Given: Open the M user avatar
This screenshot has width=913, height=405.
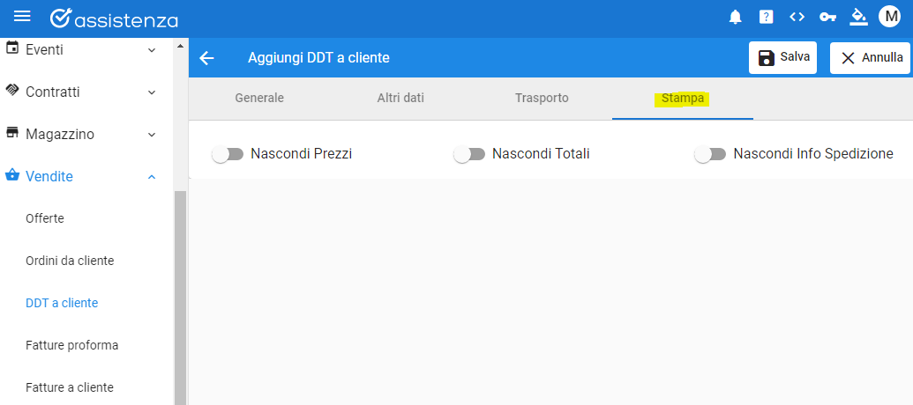Looking at the screenshot, I should point(890,16).
